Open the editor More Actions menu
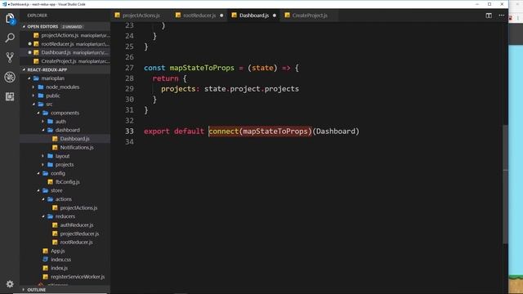 (x=502, y=16)
